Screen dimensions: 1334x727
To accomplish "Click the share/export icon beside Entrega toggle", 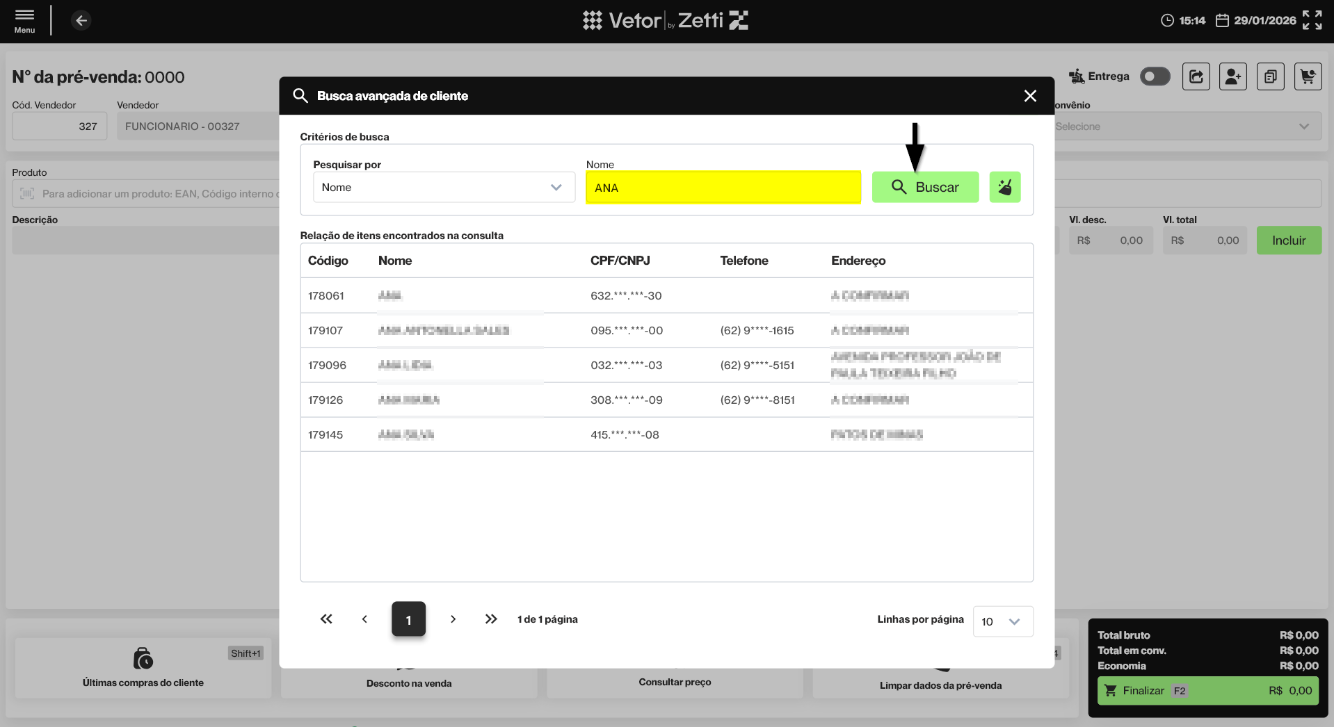I will (1196, 76).
